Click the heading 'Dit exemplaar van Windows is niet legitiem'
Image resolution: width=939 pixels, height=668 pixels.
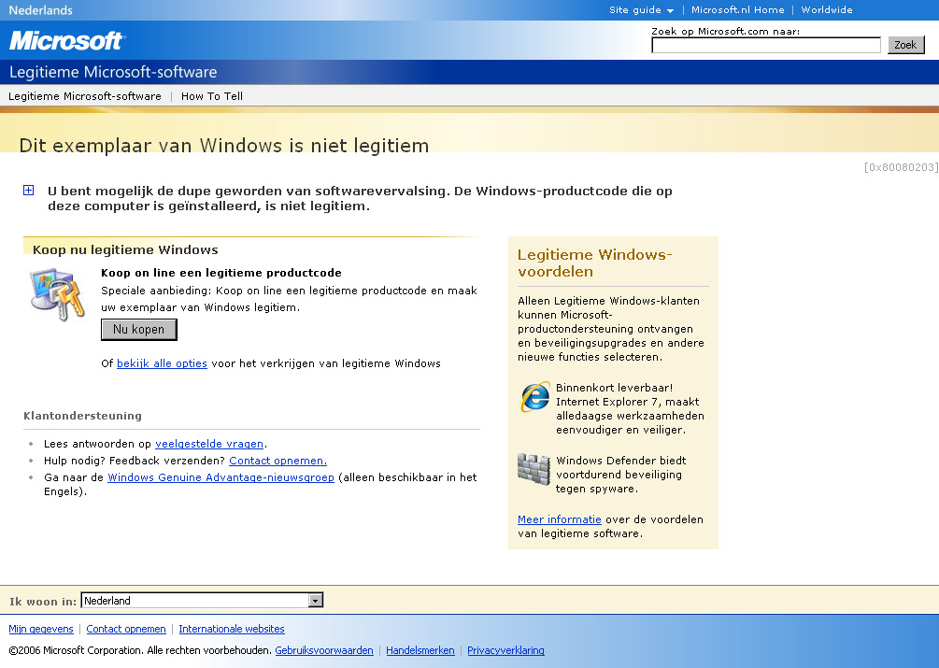224,146
